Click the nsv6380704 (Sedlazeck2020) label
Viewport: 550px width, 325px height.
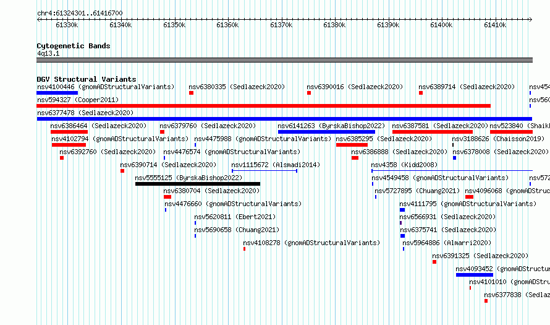click(x=211, y=191)
